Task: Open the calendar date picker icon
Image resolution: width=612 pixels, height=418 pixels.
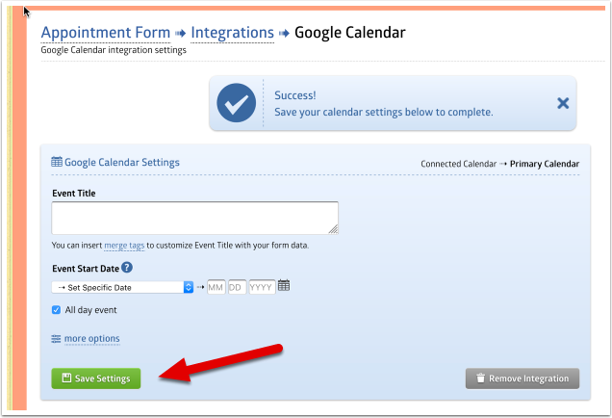Action: [x=284, y=287]
